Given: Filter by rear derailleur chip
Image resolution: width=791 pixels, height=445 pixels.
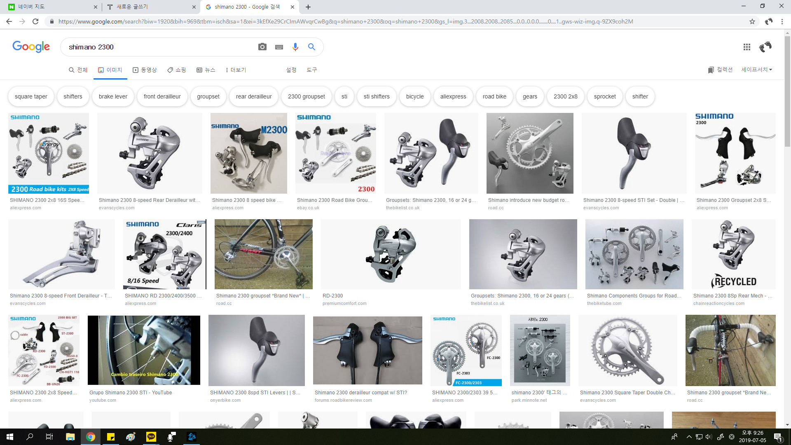Looking at the screenshot, I should click(254, 96).
